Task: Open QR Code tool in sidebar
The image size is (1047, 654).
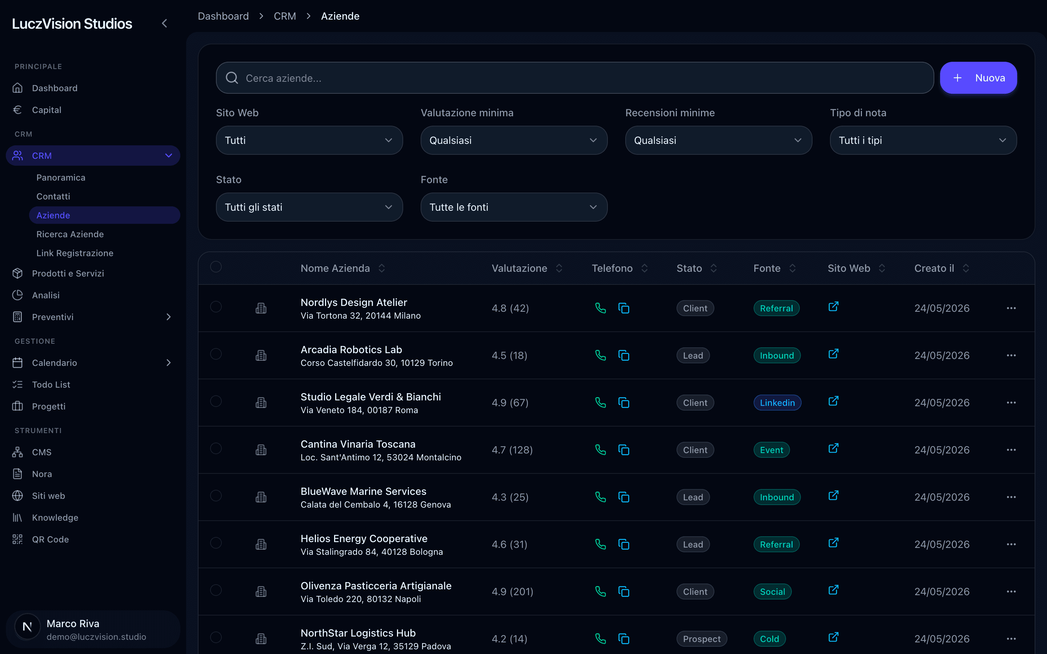Action: coord(50,540)
